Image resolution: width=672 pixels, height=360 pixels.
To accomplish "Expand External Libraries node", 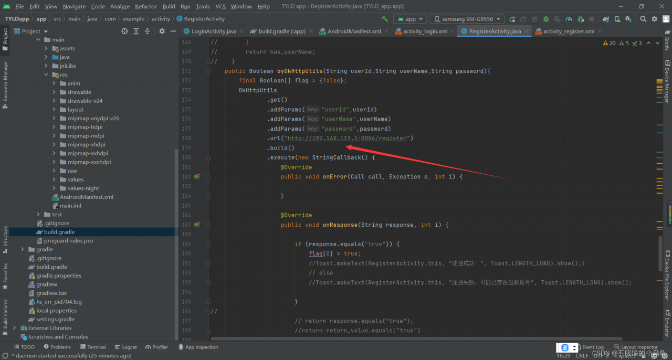I will tap(14, 328).
